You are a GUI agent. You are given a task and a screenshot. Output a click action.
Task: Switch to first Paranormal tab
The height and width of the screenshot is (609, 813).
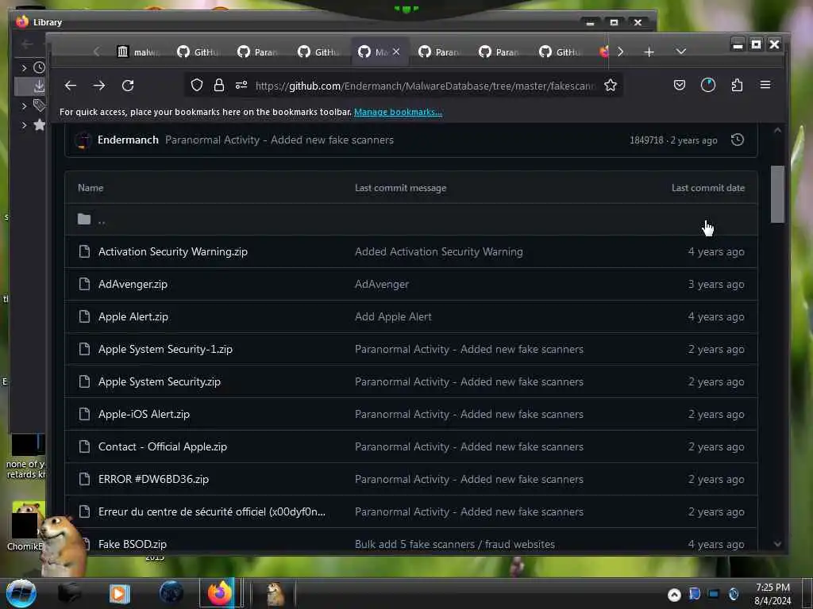(x=258, y=52)
